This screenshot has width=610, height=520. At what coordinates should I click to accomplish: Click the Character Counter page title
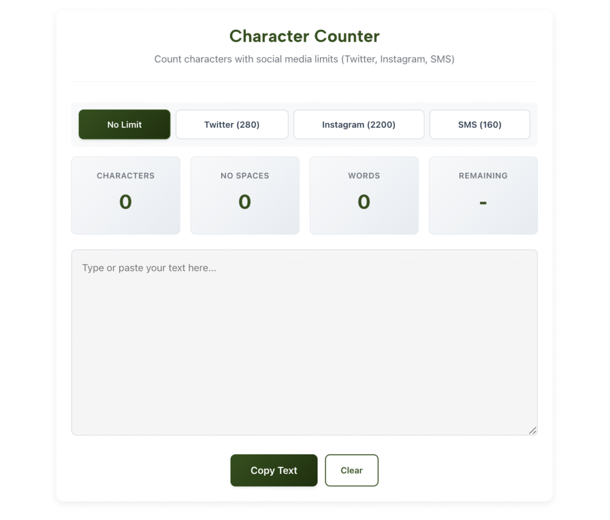(304, 36)
